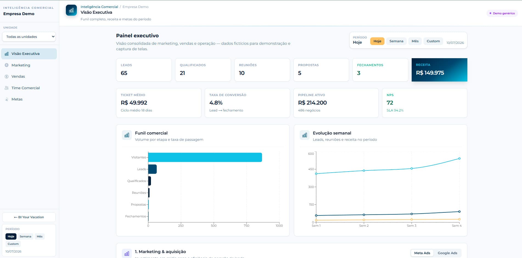The height and width of the screenshot is (258, 522).
Task: Open the Todas as unidades dropdown
Action: (x=29, y=37)
